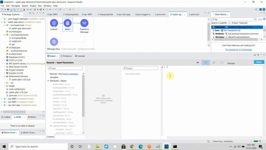The height and width of the screenshot is (150, 266).
Task: Open the Windows Start menu
Action: 4,146
